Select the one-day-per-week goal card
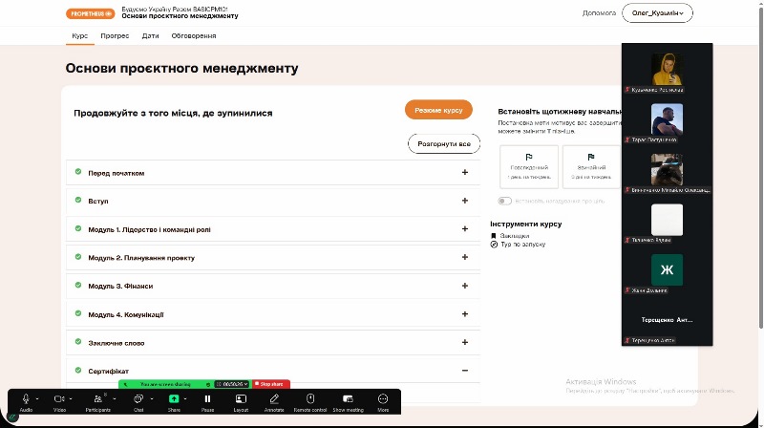 click(x=529, y=167)
